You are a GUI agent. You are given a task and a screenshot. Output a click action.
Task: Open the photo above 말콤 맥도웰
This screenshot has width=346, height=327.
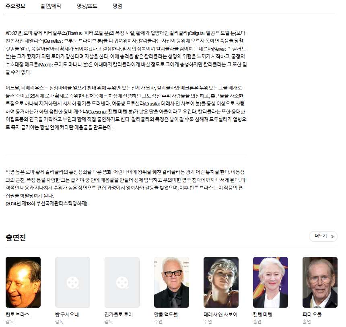point(171,282)
